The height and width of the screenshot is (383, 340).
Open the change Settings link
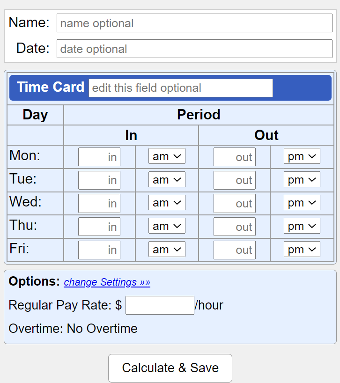tap(107, 282)
